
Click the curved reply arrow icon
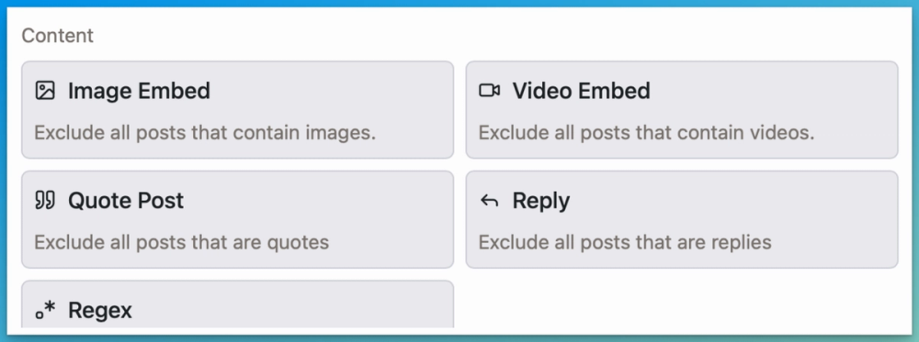point(490,201)
